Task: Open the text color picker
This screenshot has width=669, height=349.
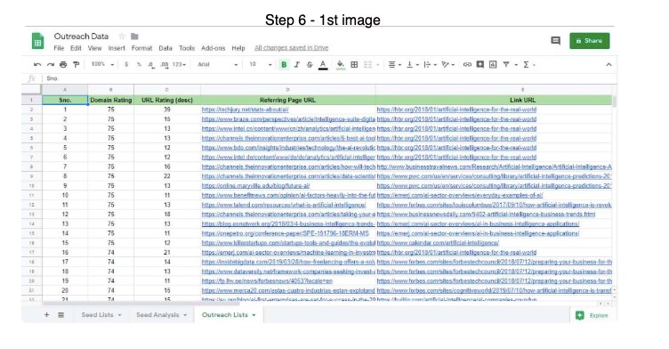Action: [x=323, y=65]
